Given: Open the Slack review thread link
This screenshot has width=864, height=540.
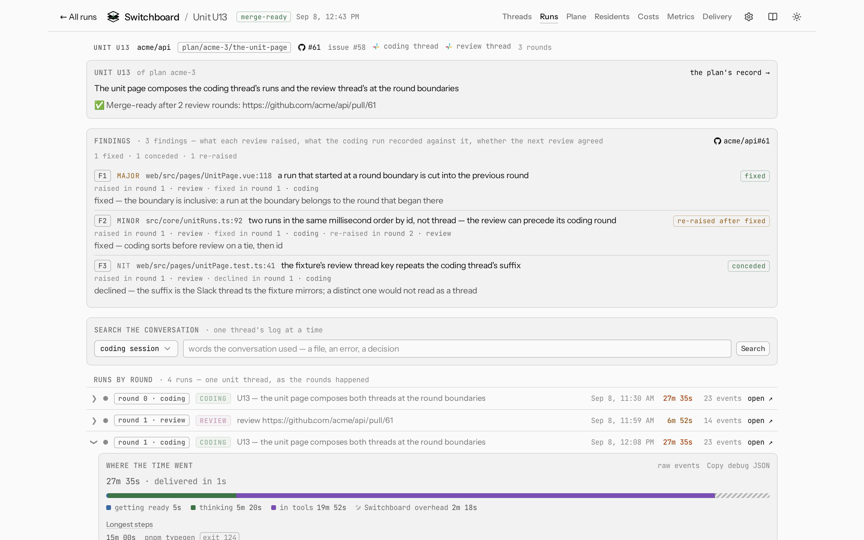Looking at the screenshot, I should tap(478, 46).
